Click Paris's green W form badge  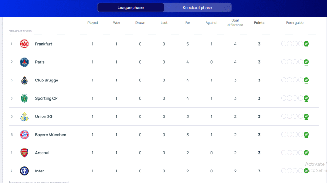click(x=306, y=62)
